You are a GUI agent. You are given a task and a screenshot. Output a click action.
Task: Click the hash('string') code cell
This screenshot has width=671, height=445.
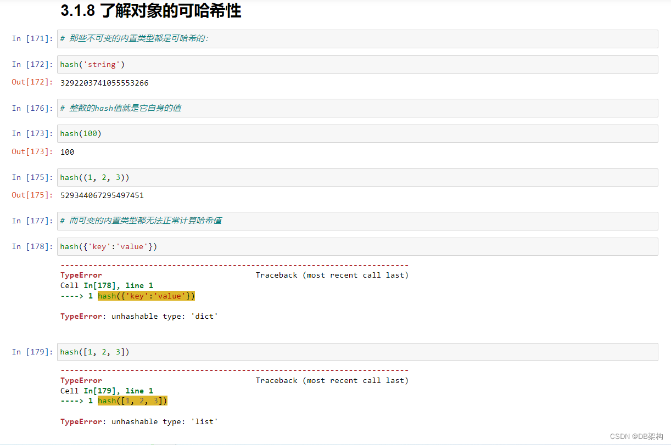click(x=357, y=64)
